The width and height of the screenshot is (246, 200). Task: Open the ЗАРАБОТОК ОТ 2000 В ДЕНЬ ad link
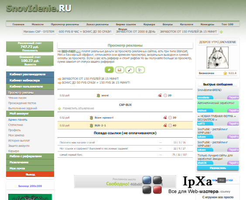point(136,32)
